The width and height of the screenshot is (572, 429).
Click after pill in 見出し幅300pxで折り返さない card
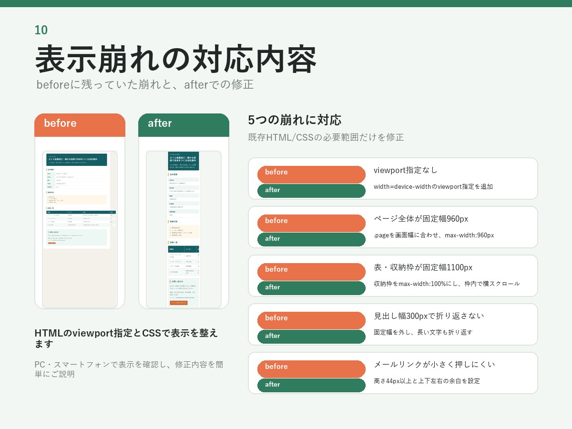click(311, 337)
